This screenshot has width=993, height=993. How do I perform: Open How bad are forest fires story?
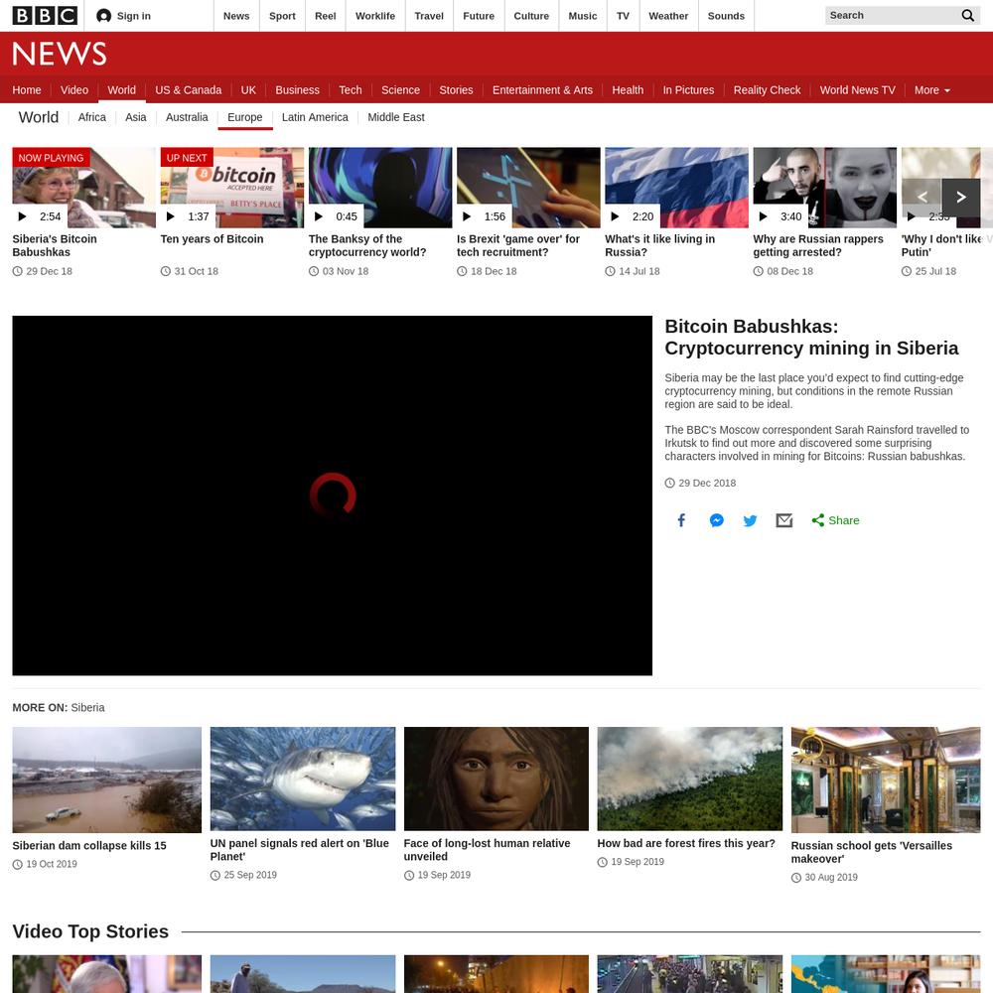click(686, 843)
